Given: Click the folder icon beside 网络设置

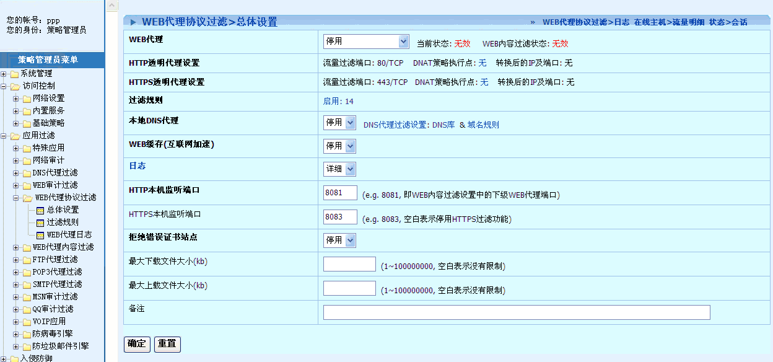Looking at the screenshot, I should coord(27,99).
